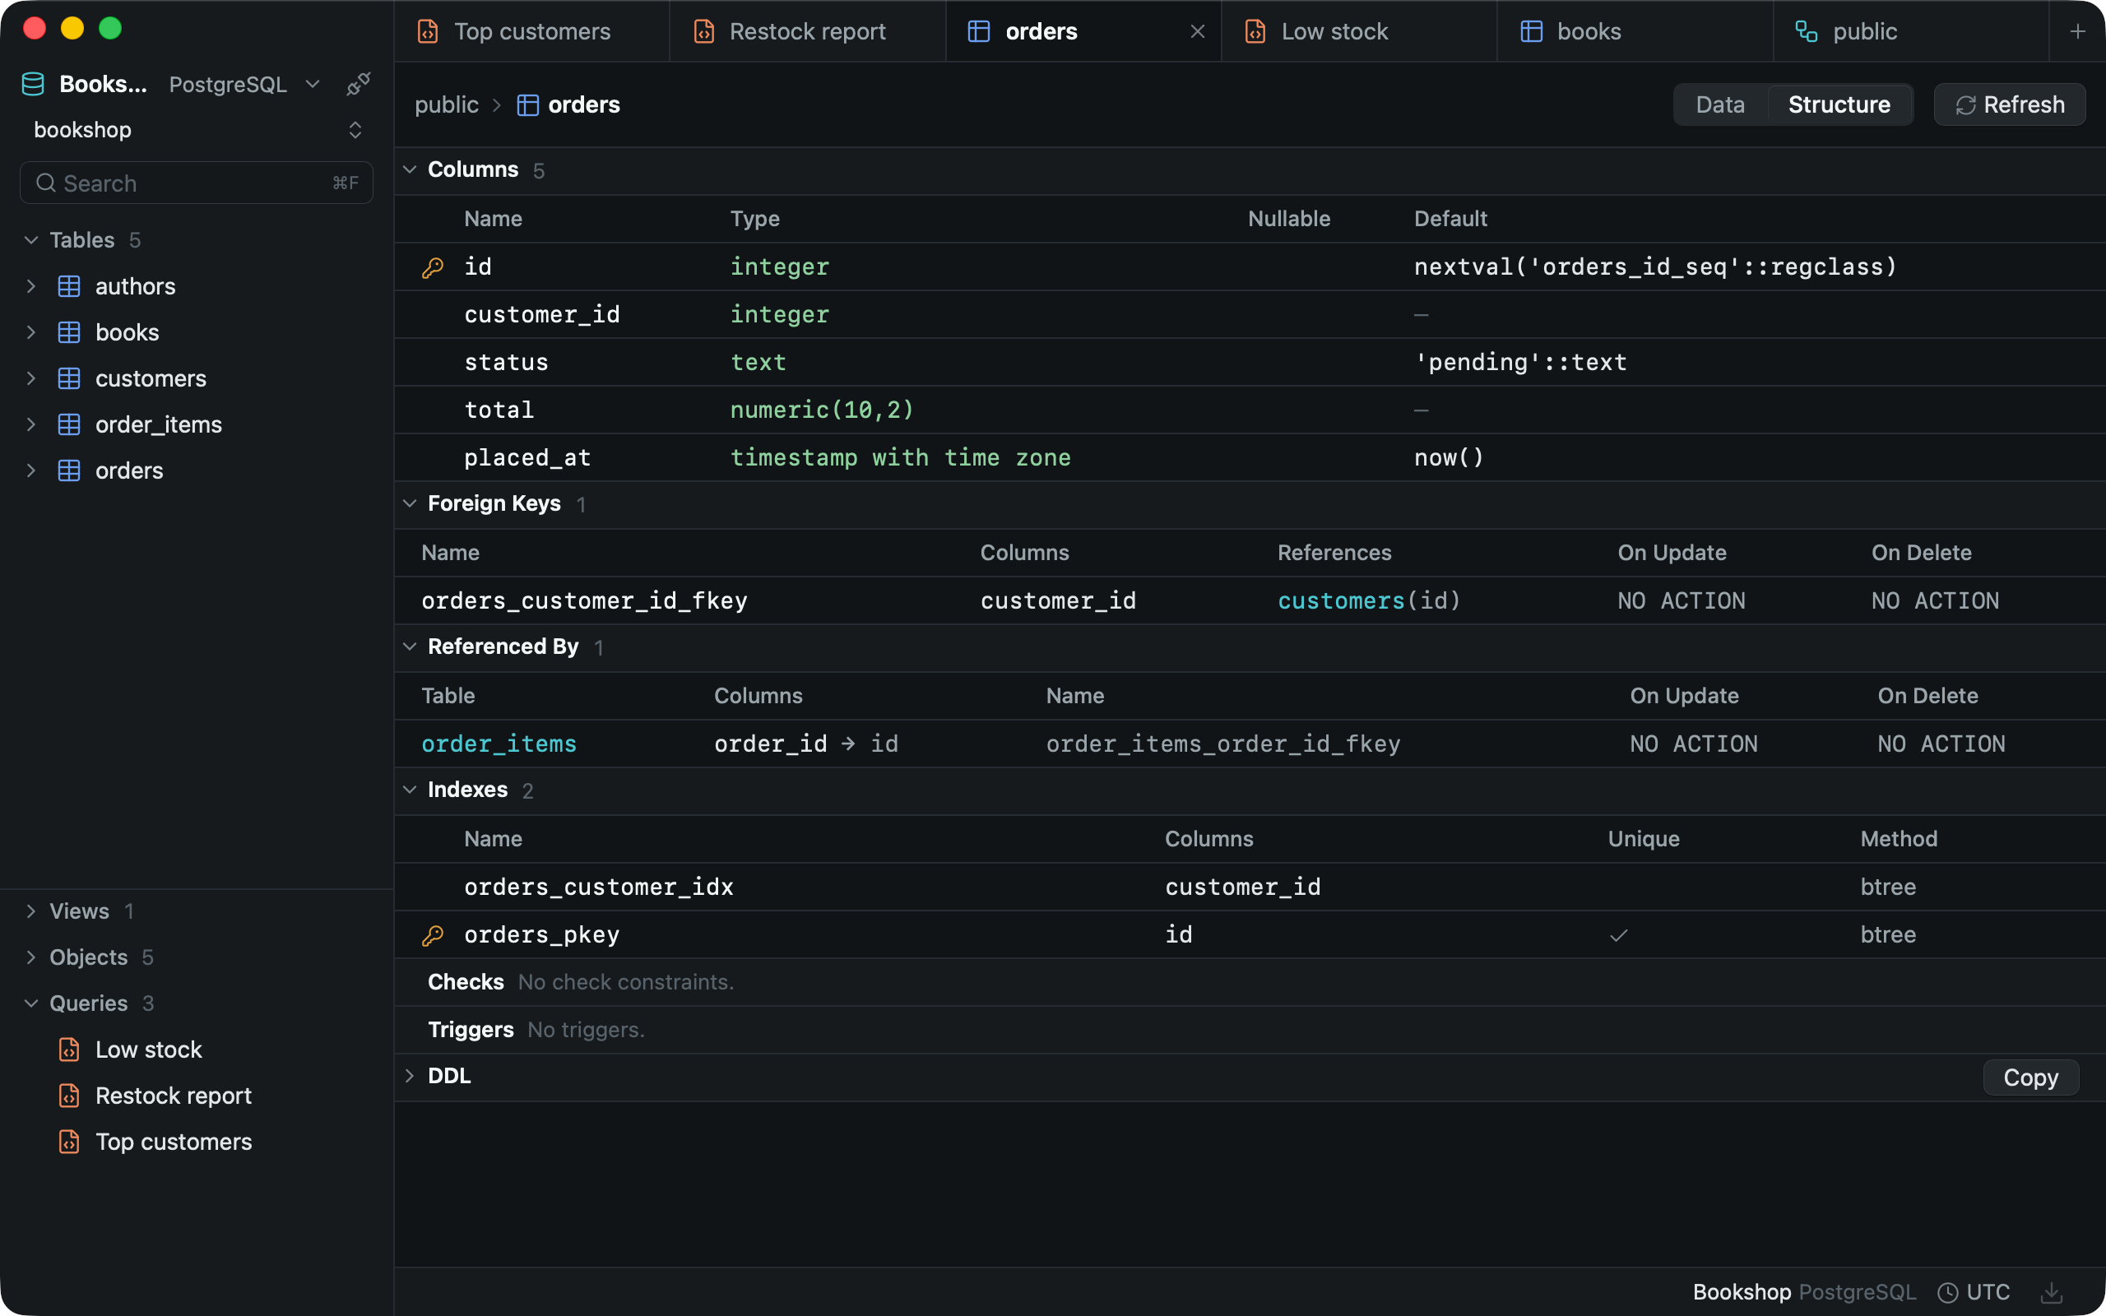Open the Low stock tab
2106x1316 pixels.
(x=1359, y=31)
